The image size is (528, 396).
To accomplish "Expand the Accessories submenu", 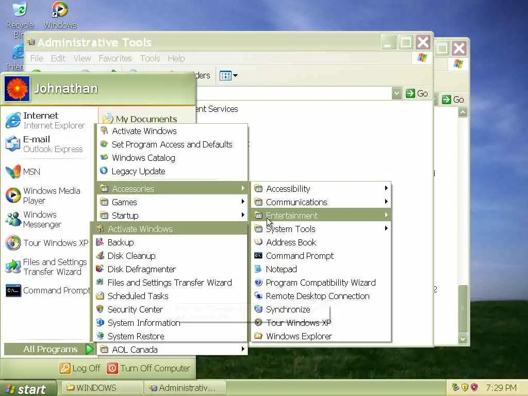I will click(x=172, y=189).
